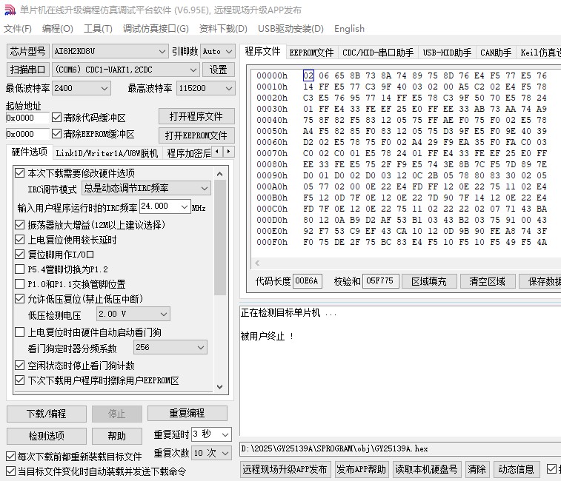Click hardware options scrollbar up arrow
The height and width of the screenshot is (481, 561).
coord(219,175)
